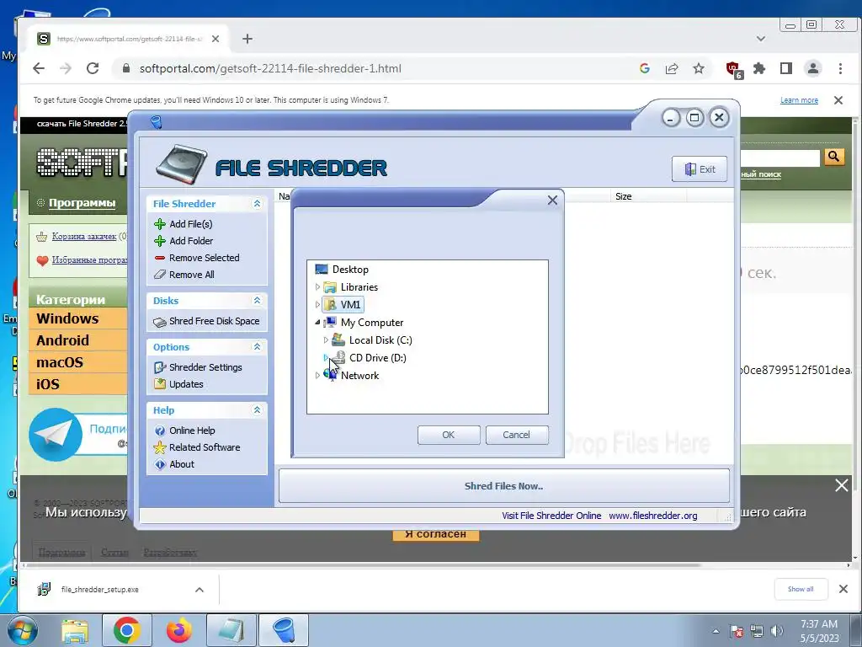Image resolution: width=862 pixels, height=647 pixels.
Task: Open the macOS category on softportal
Action: [x=60, y=362]
